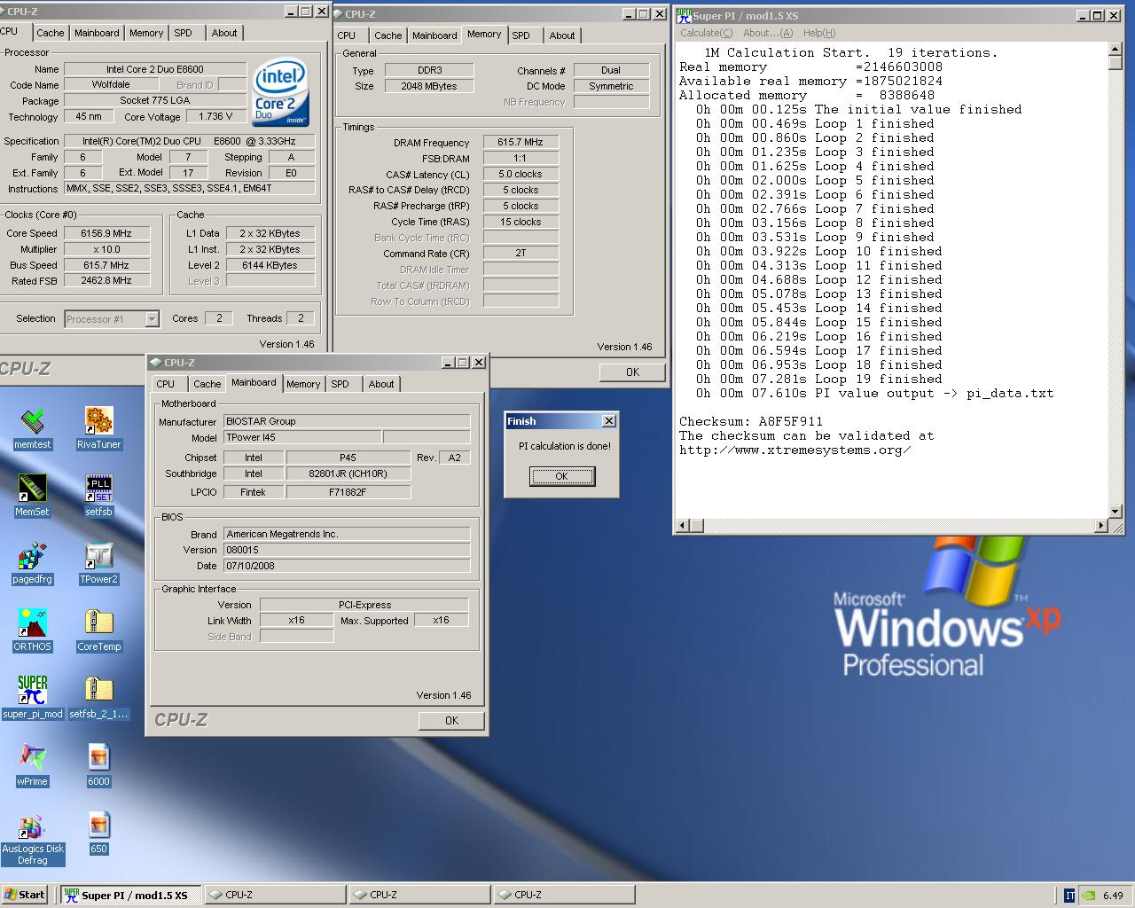The image size is (1135, 908).
Task: Click the BIOS date 07/10/2008 field
Action: click(x=346, y=566)
